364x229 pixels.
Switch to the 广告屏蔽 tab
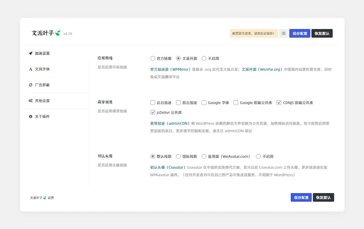pyautogui.click(x=42, y=85)
